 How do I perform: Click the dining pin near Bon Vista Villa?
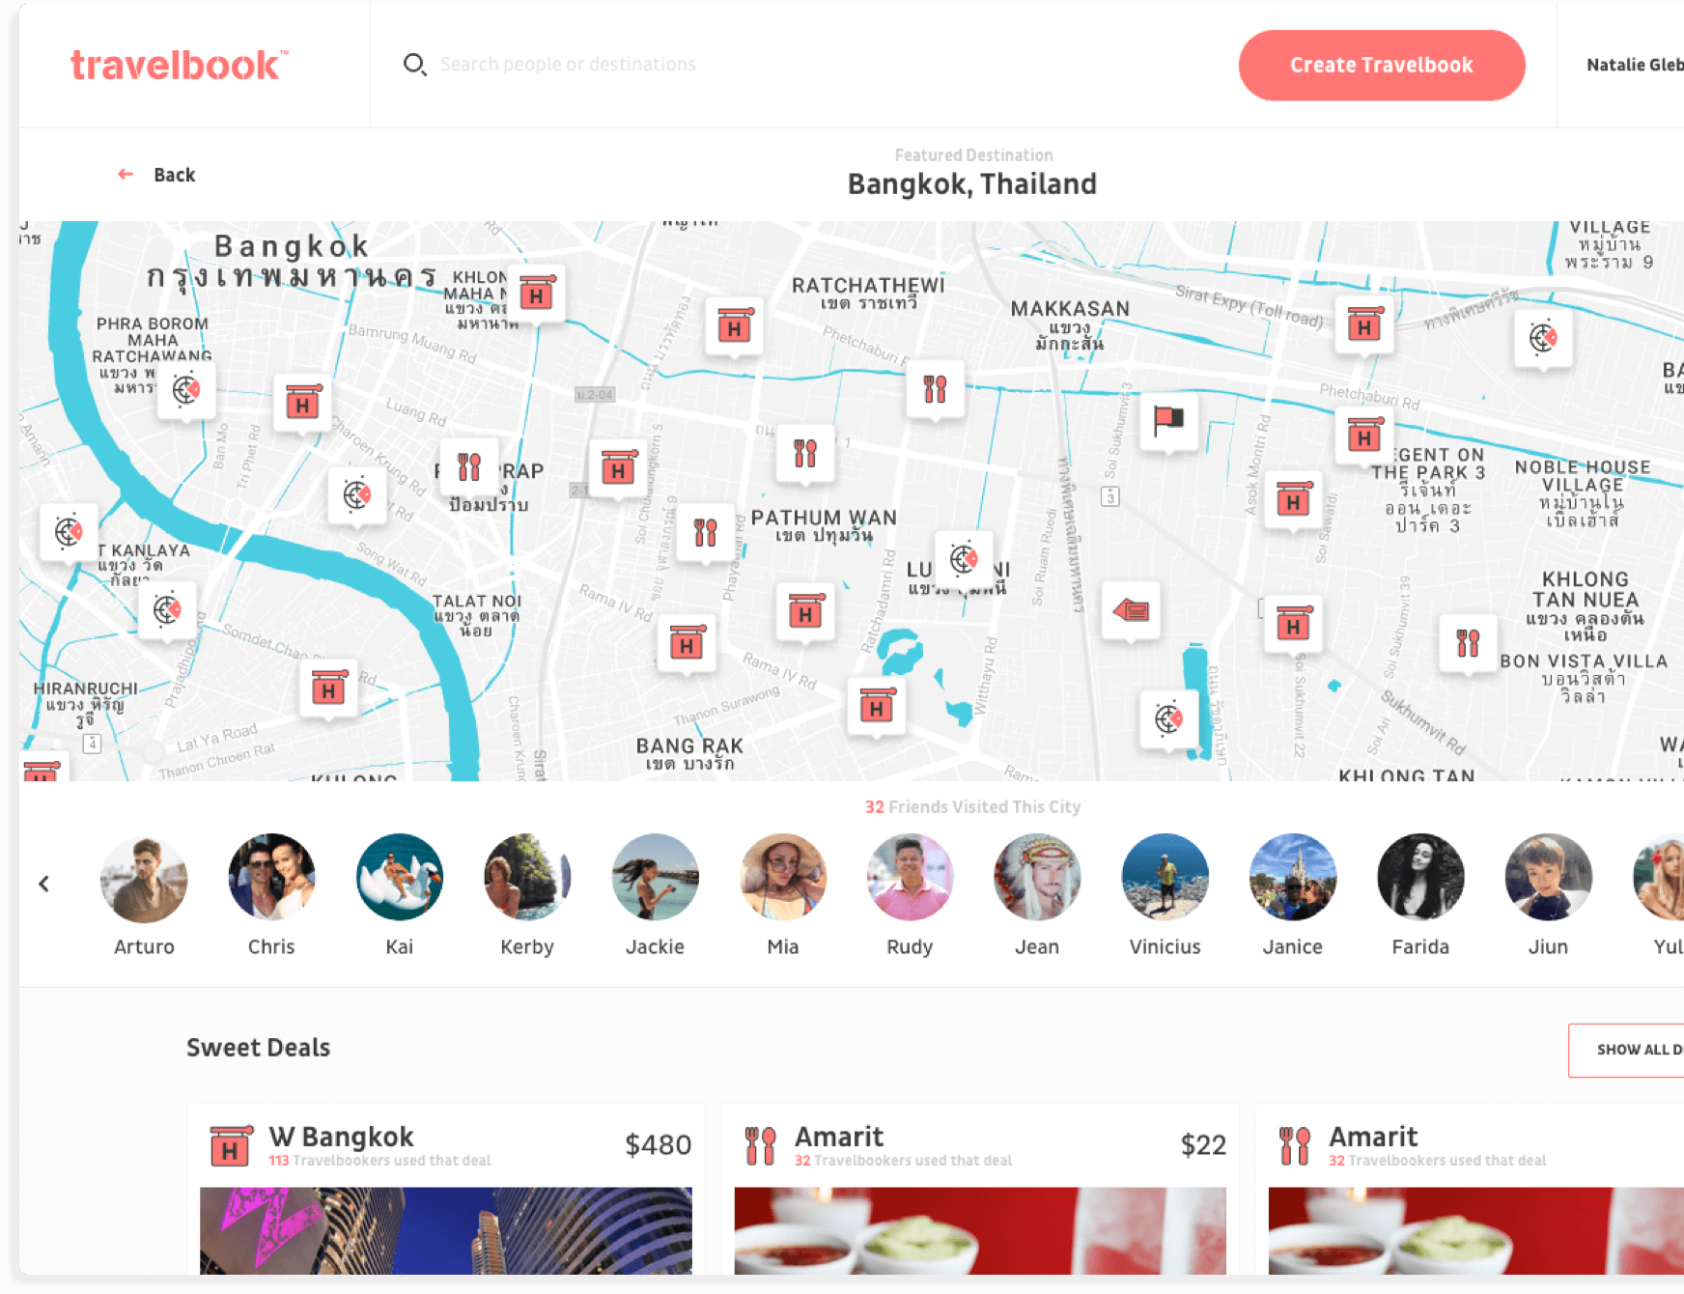click(1468, 642)
